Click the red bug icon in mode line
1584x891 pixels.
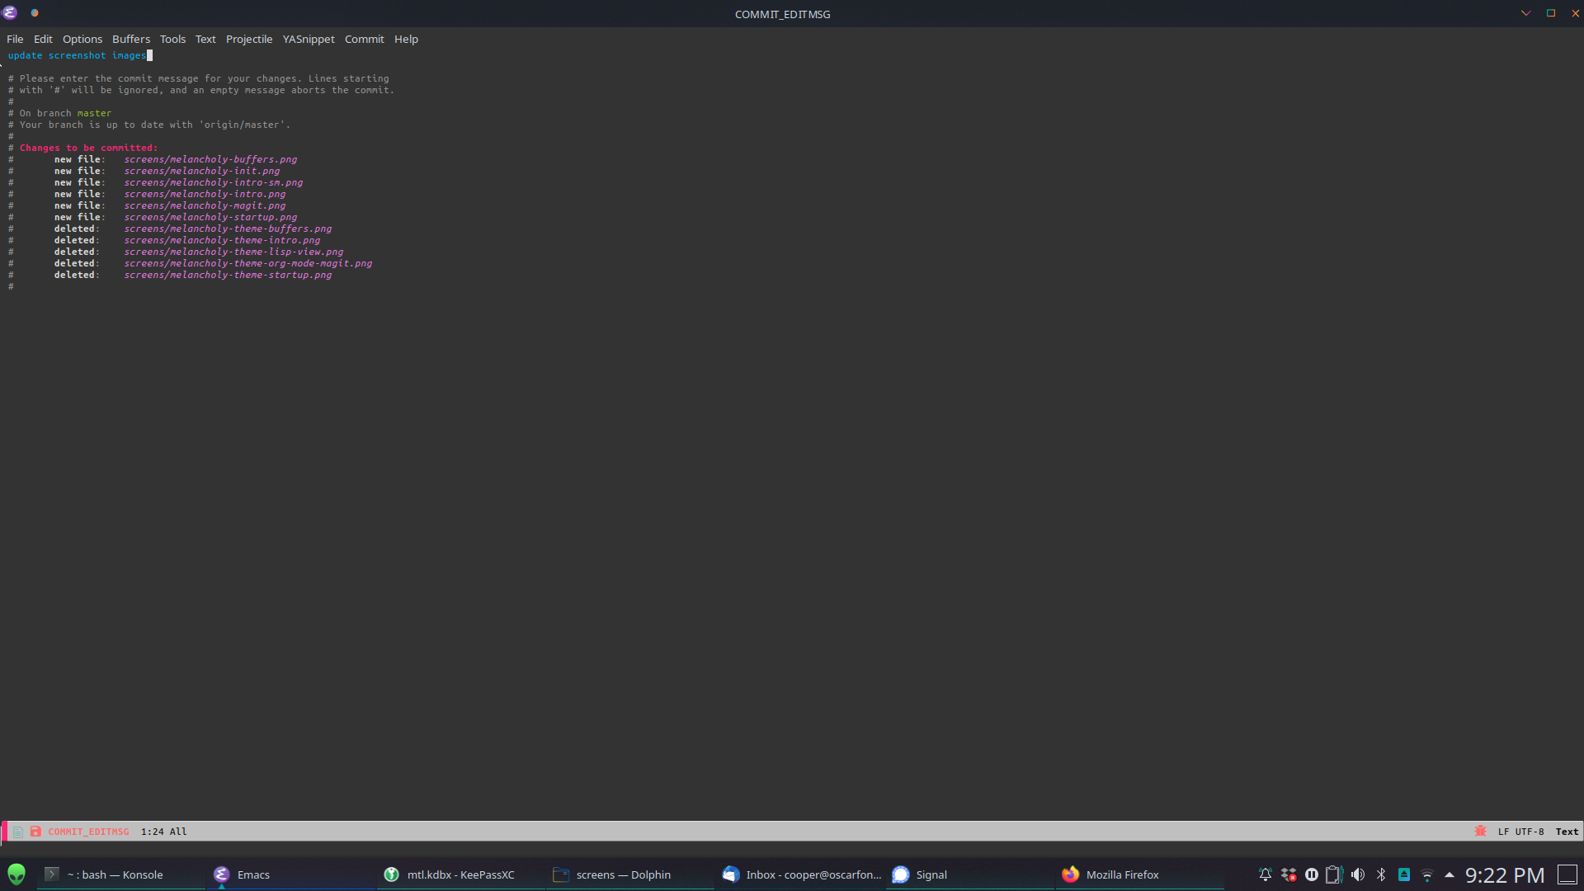point(1480,831)
